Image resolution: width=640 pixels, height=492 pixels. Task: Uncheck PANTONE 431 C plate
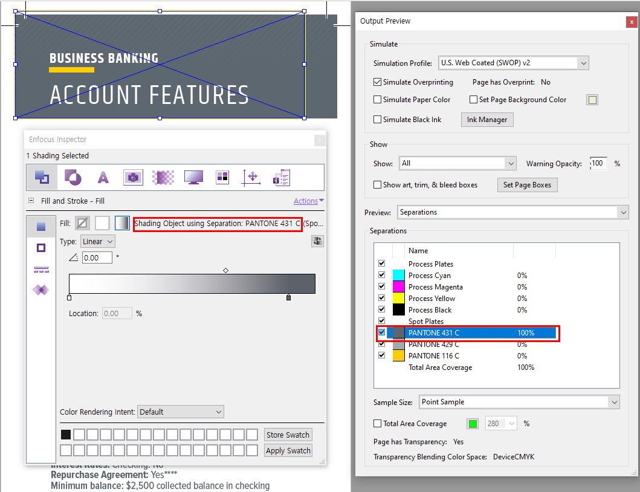point(381,332)
